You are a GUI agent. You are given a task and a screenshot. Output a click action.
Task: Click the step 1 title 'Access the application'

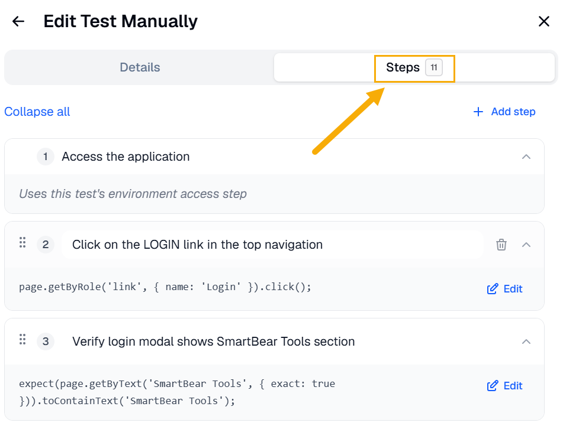(126, 157)
